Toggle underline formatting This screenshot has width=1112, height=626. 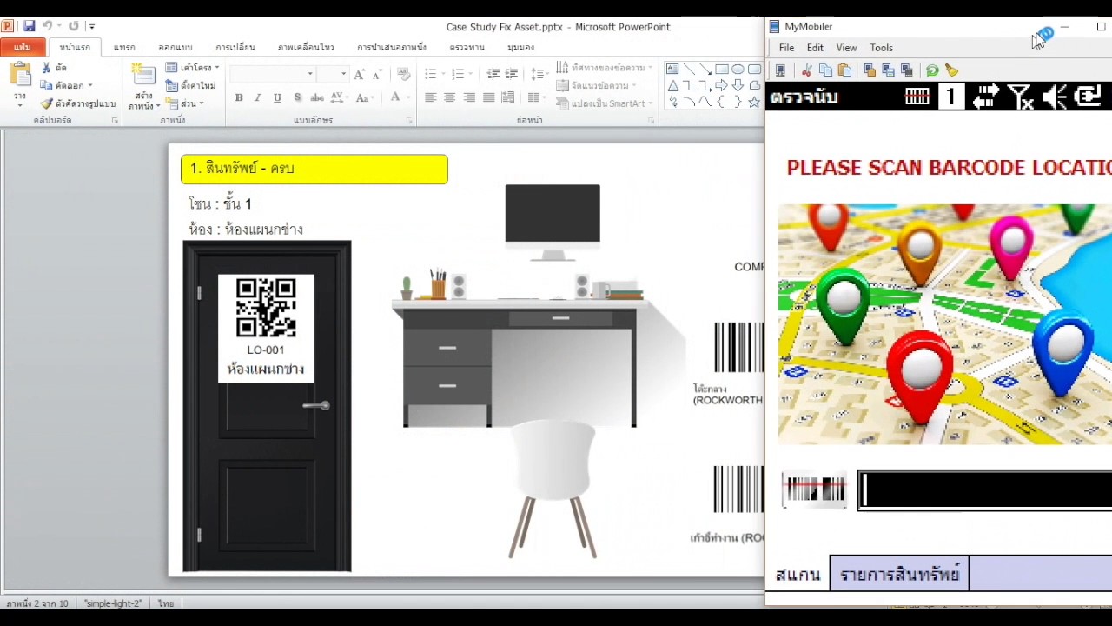(277, 97)
